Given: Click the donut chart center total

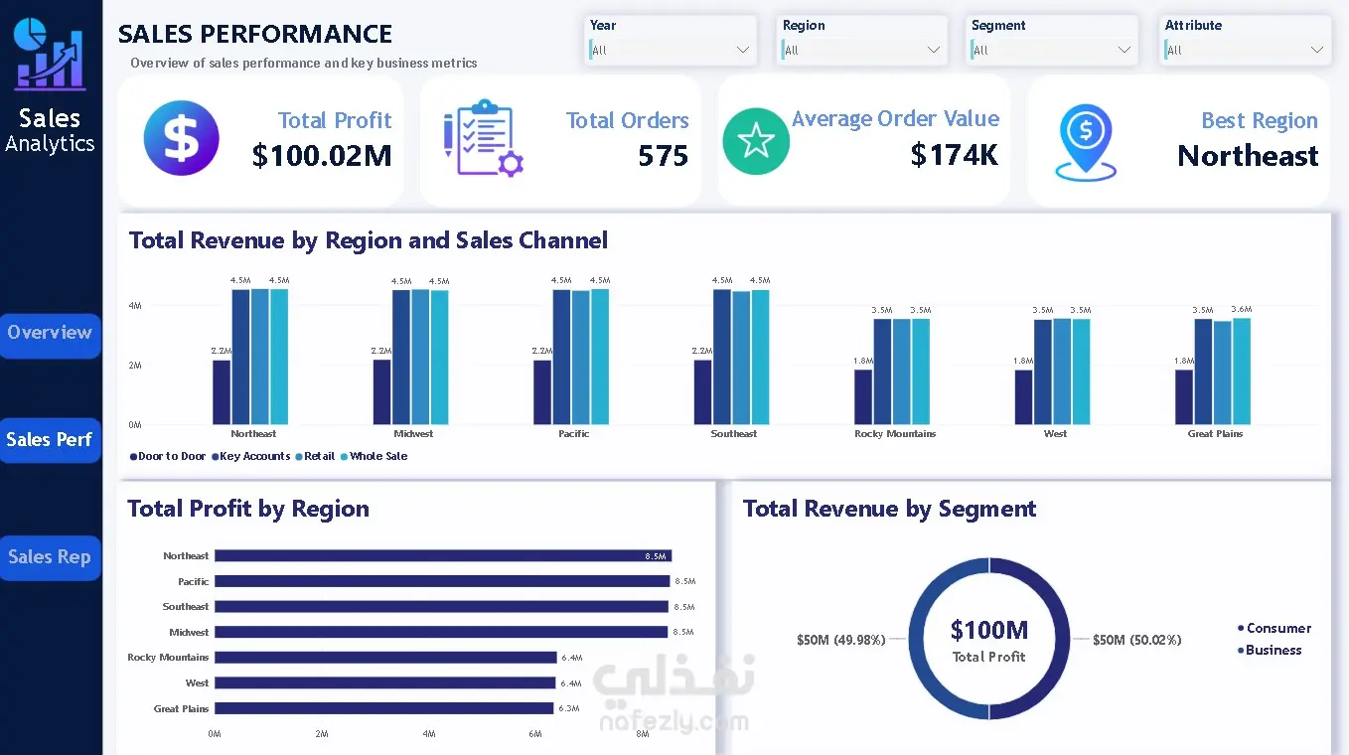Looking at the screenshot, I should (x=988, y=639).
